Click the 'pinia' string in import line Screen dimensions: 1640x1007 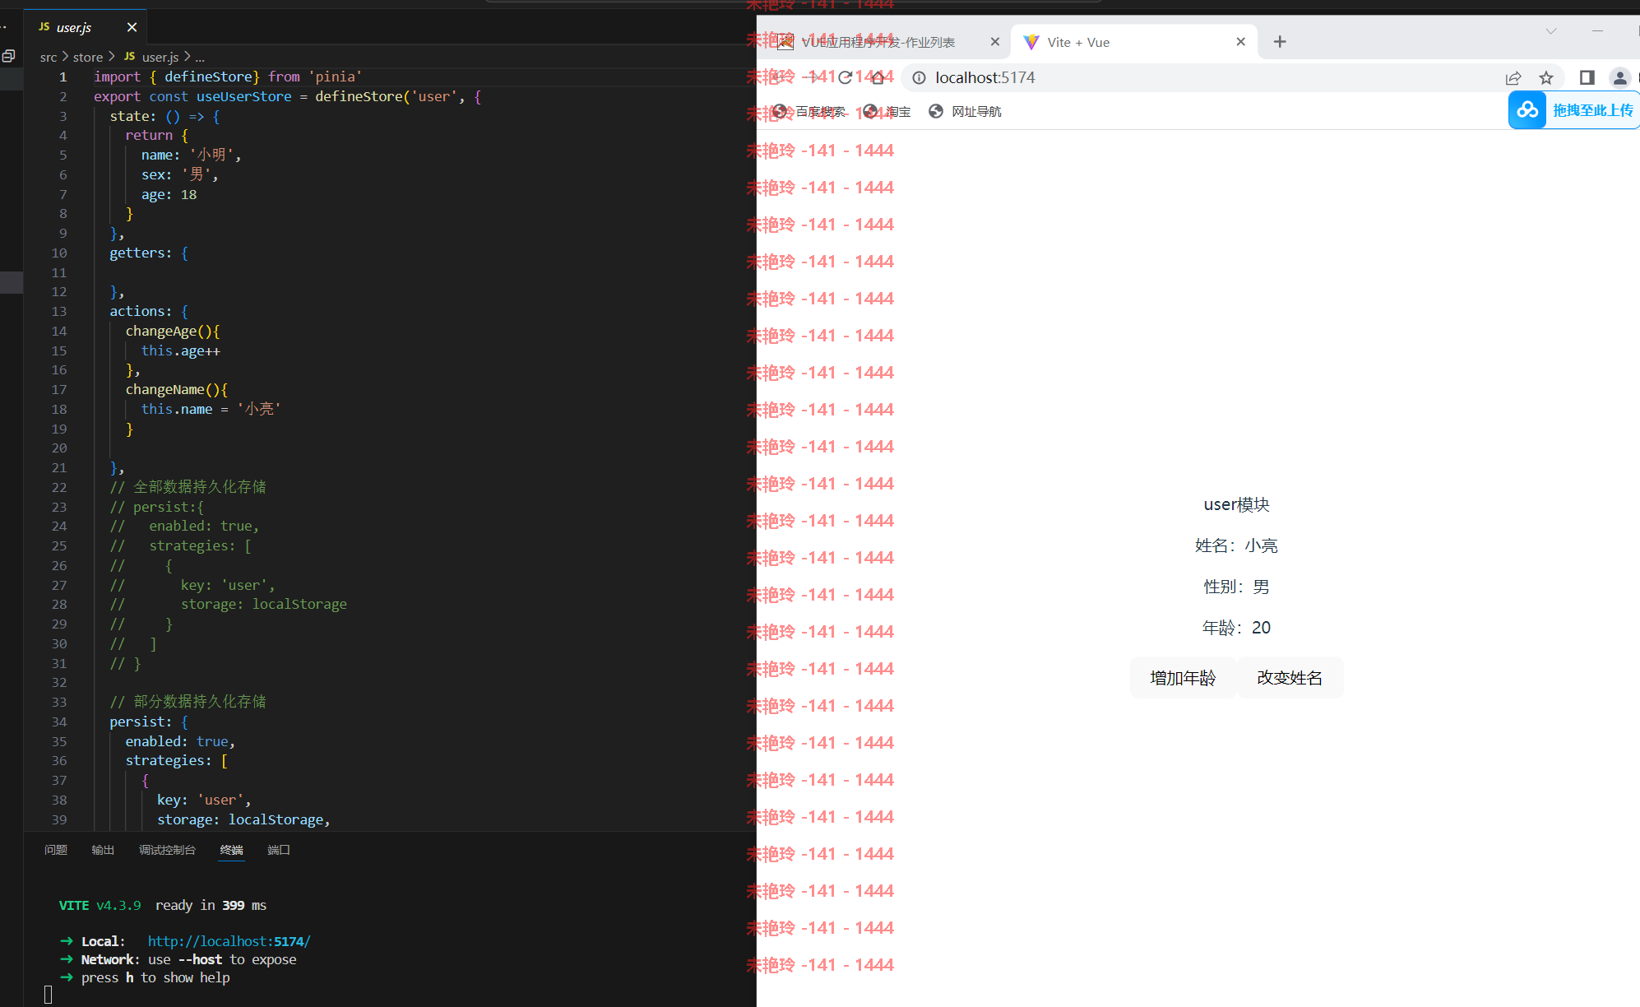336,77
